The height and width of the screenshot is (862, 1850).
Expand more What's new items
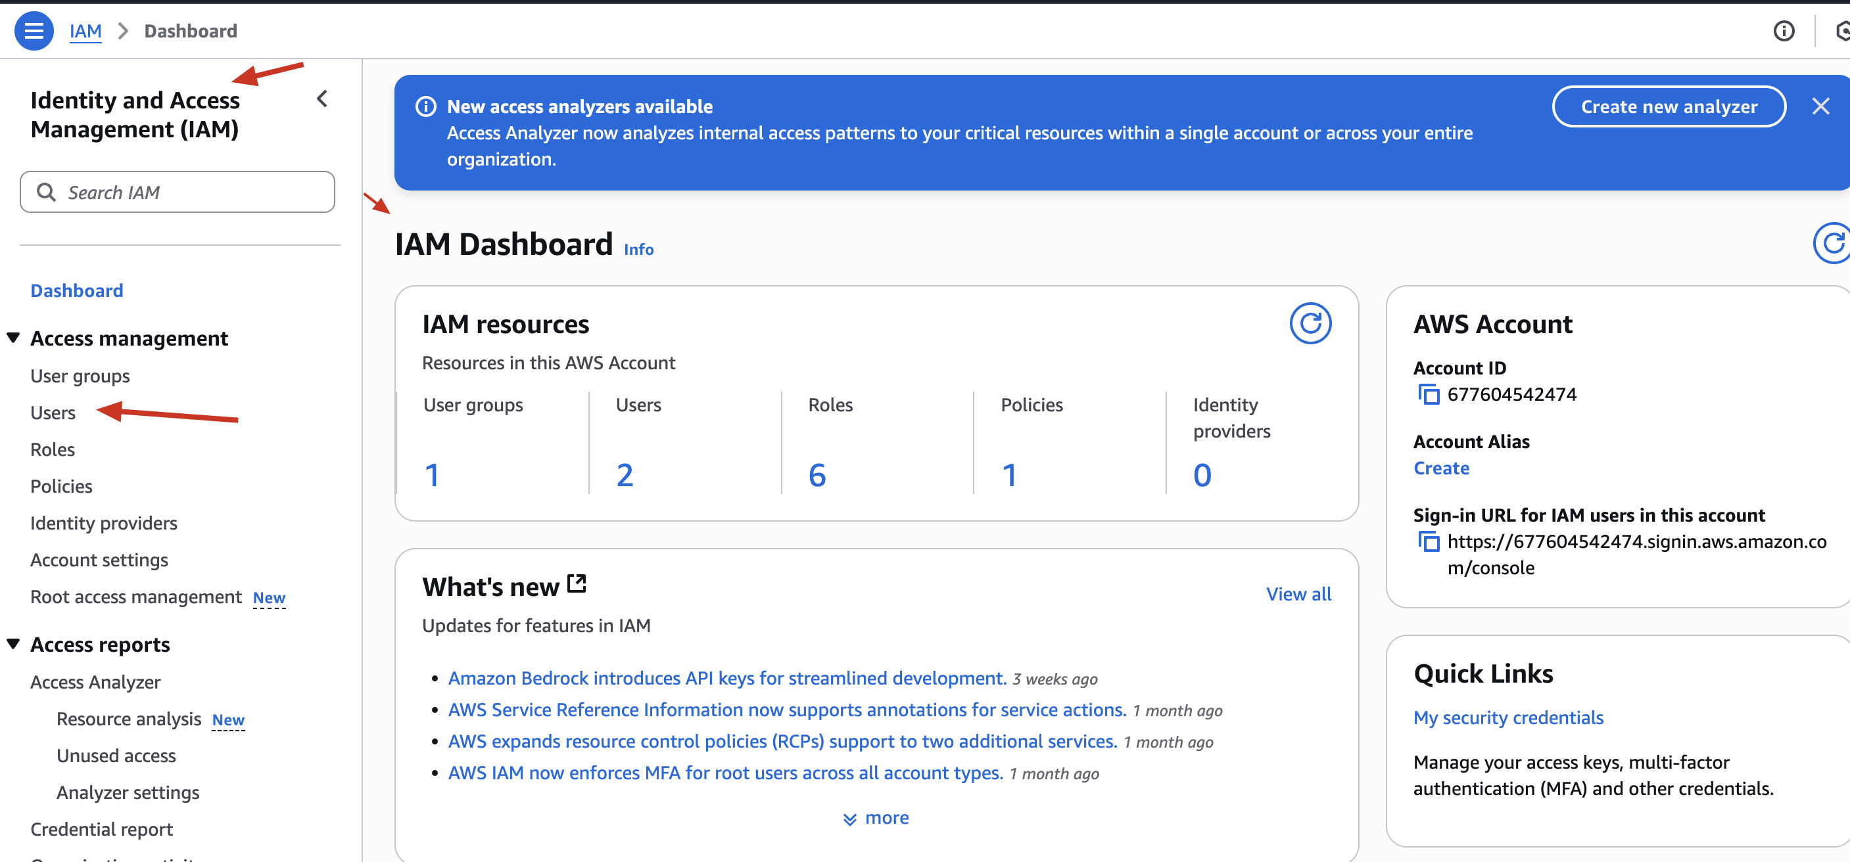[x=876, y=817]
